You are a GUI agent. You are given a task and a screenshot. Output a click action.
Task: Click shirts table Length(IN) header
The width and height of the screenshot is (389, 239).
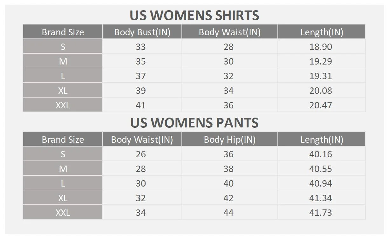pyautogui.click(x=322, y=32)
